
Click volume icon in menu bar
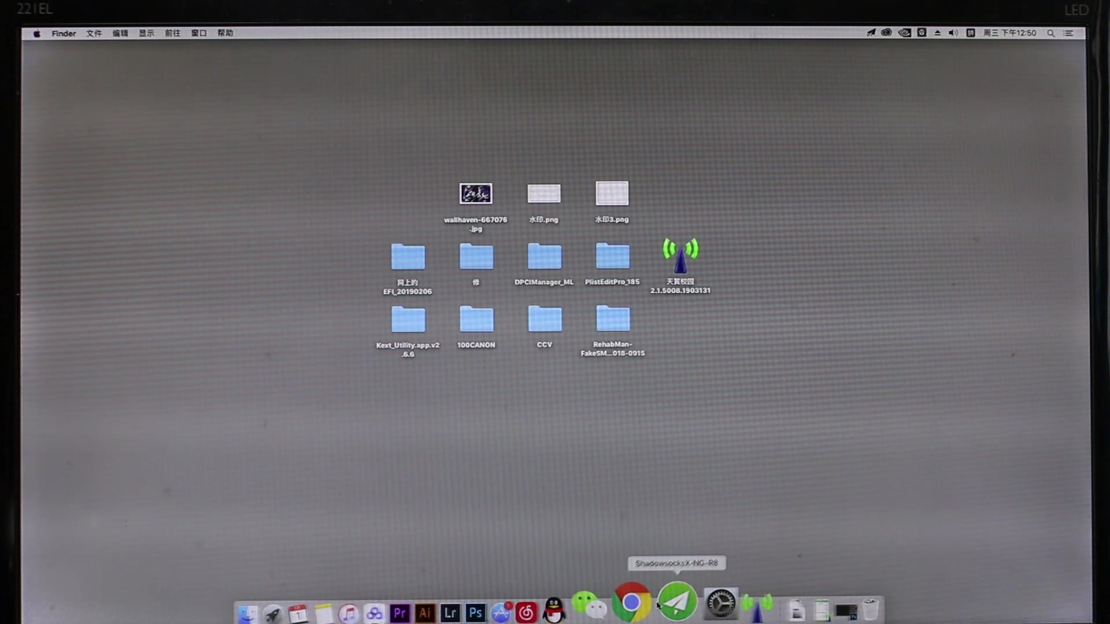point(953,33)
